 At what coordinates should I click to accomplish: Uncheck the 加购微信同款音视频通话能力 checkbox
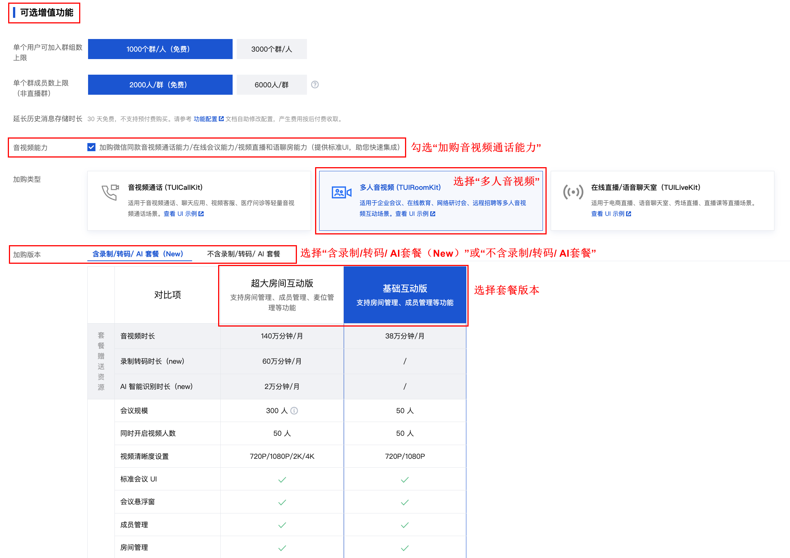[91, 147]
